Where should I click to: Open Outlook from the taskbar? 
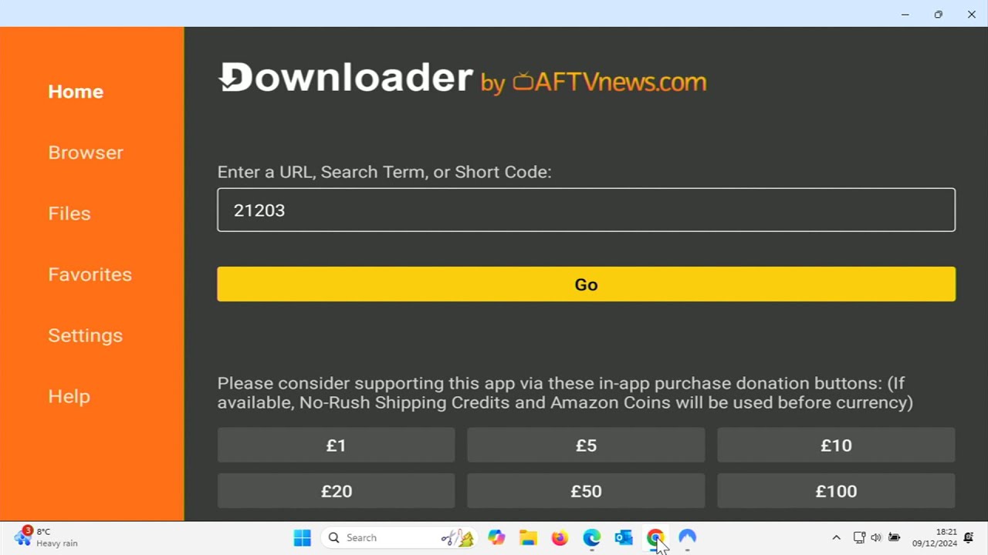624,538
